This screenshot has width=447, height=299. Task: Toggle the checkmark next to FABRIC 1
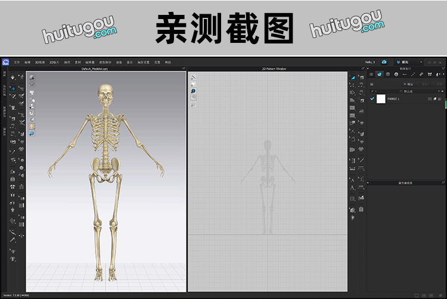coord(372,98)
